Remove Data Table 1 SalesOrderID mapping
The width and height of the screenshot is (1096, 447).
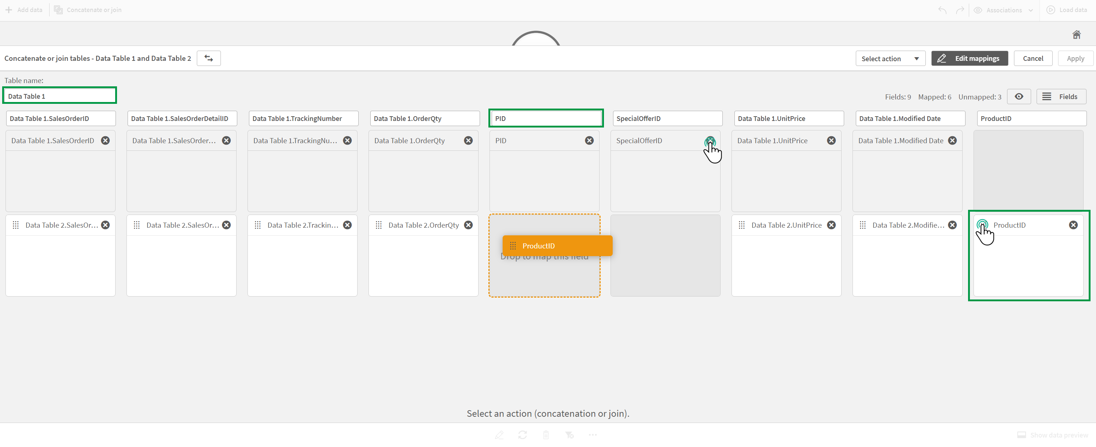pyautogui.click(x=106, y=140)
